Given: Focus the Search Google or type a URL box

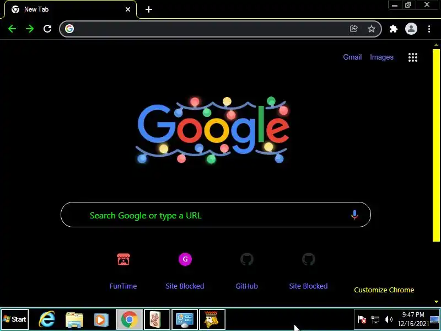Looking at the screenshot, I should (216, 215).
